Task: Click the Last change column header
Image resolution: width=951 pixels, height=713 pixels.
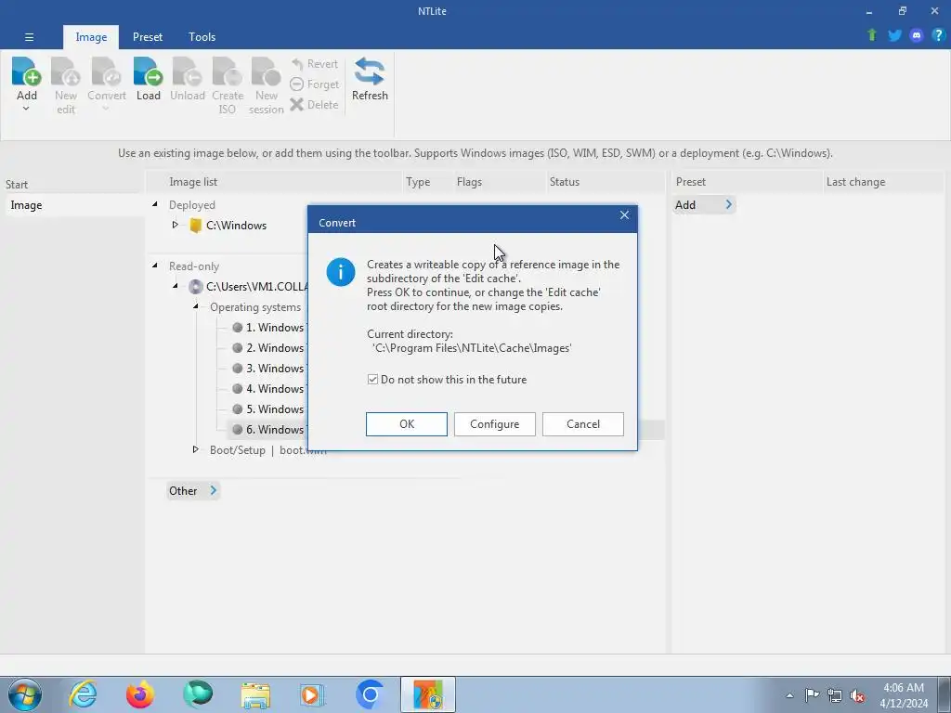Action: pyautogui.click(x=884, y=182)
